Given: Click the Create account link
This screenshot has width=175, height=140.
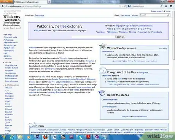Looking at the screenshot, I should tap(157, 11).
